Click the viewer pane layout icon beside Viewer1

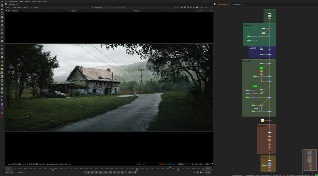pyautogui.click(x=6, y=4)
